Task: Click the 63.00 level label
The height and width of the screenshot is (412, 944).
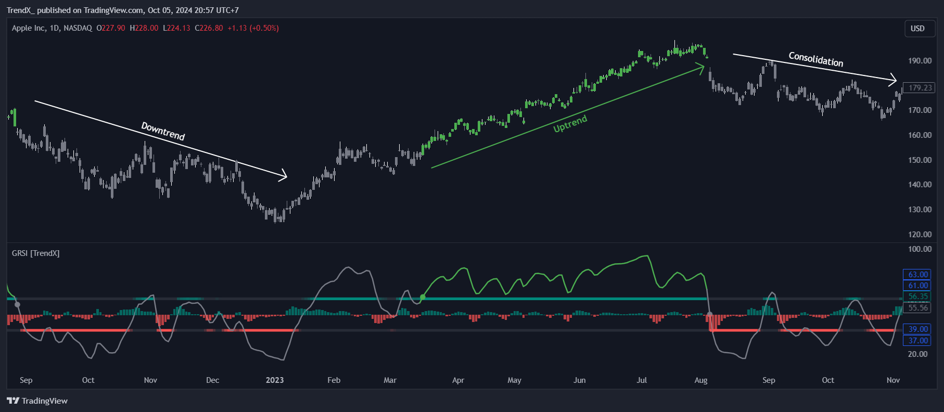Action: click(x=918, y=274)
